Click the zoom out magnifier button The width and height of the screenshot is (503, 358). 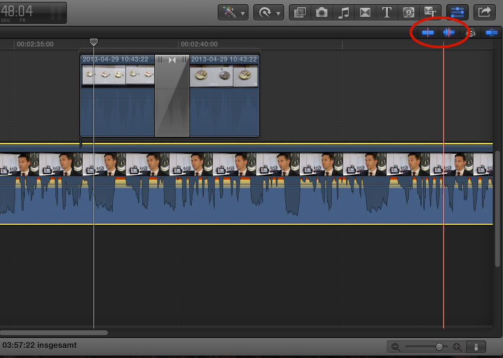tap(396, 347)
